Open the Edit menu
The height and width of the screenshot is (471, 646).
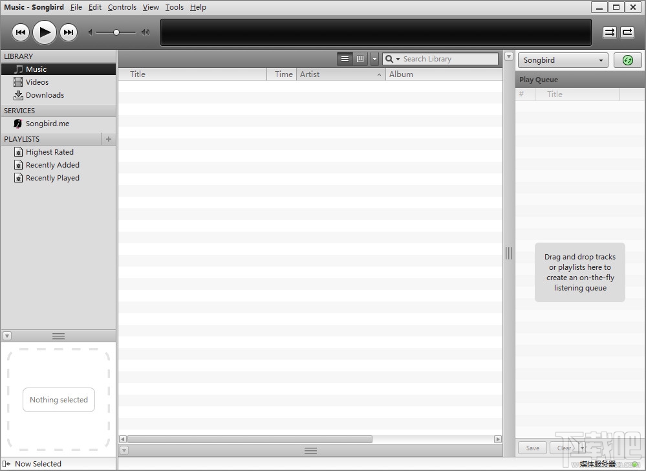[x=95, y=7]
